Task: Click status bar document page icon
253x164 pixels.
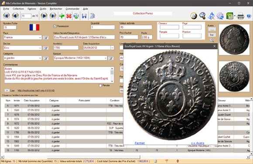Action: [x=156, y=161]
